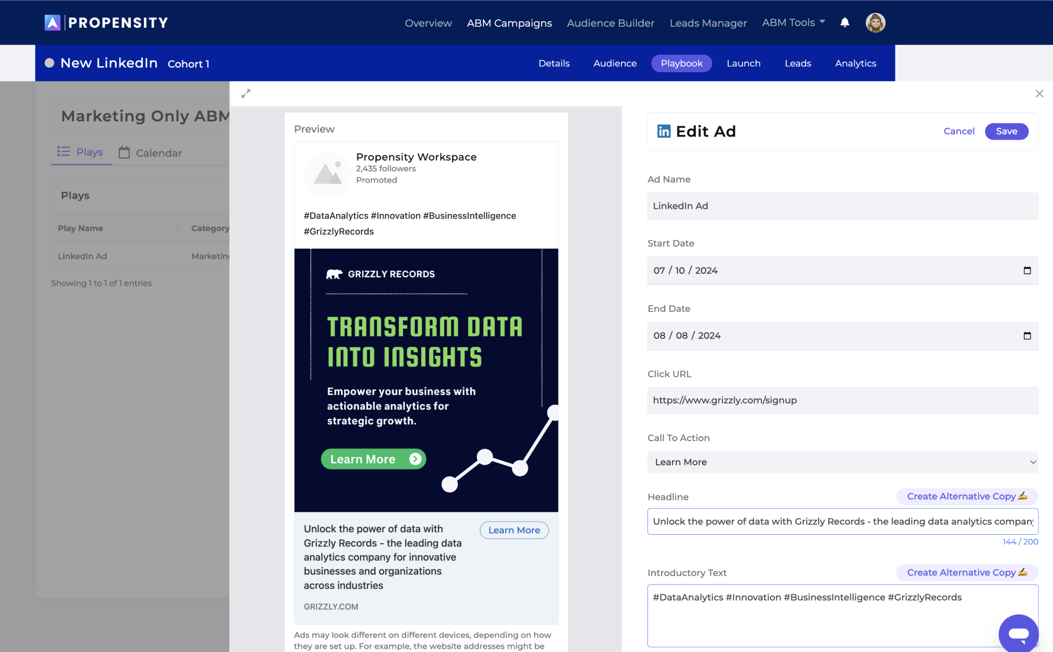Switch to the Details tab
Image resolution: width=1053 pixels, height=652 pixels.
(x=554, y=63)
